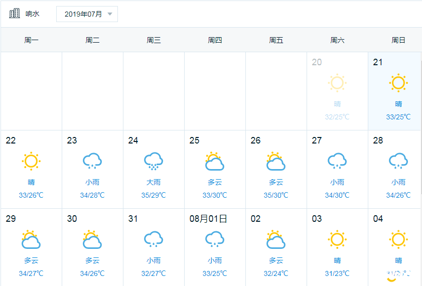Select the 周一 column header
Image resolution: width=422 pixels, height=286 pixels.
click(31, 40)
